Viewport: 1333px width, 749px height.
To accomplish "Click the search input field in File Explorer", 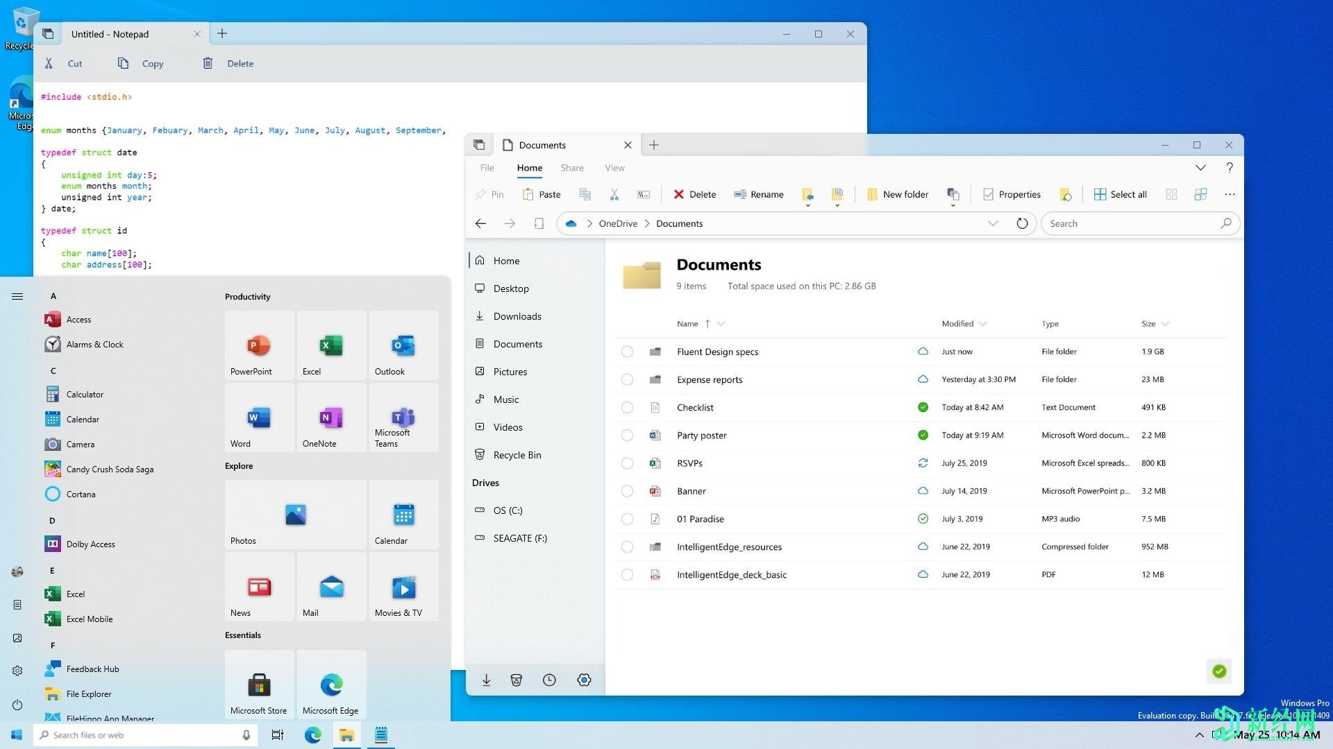I will point(1136,223).
